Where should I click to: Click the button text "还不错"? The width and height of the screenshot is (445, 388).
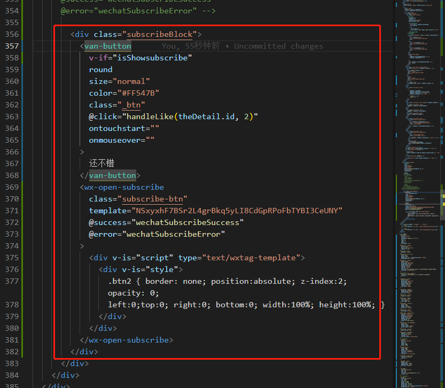pyautogui.click(x=102, y=164)
